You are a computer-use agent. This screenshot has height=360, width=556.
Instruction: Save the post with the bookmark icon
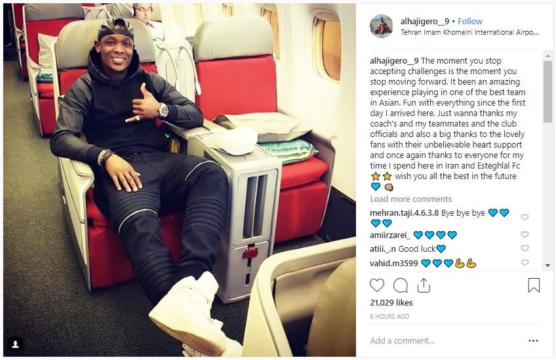pos(534,285)
